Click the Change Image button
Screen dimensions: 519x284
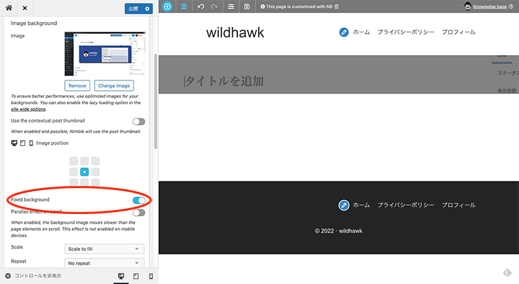click(x=114, y=86)
